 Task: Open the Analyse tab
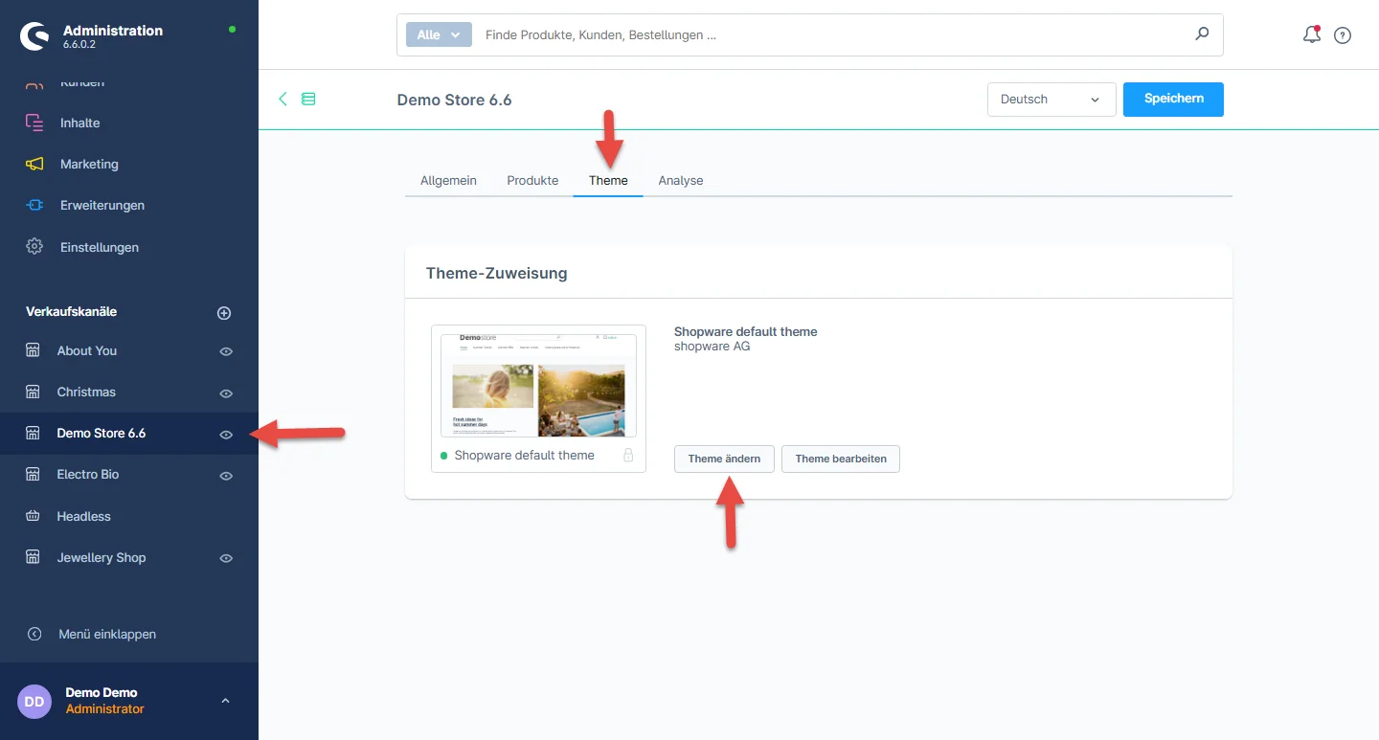click(x=681, y=180)
